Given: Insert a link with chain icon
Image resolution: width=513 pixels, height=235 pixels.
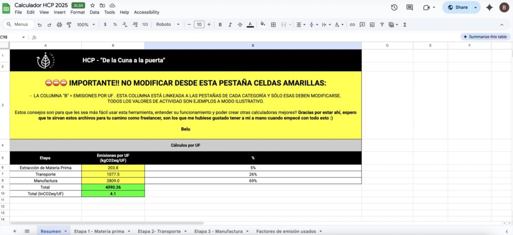Looking at the screenshot, I should click(x=352, y=24).
